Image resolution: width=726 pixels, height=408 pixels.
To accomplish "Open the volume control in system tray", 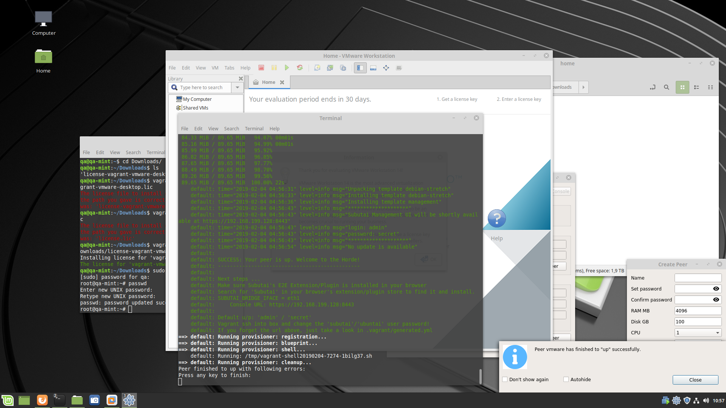I will 706,400.
